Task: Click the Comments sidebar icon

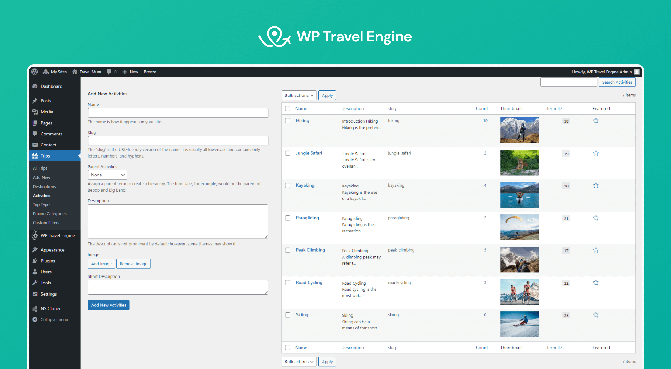Action: 35,134
